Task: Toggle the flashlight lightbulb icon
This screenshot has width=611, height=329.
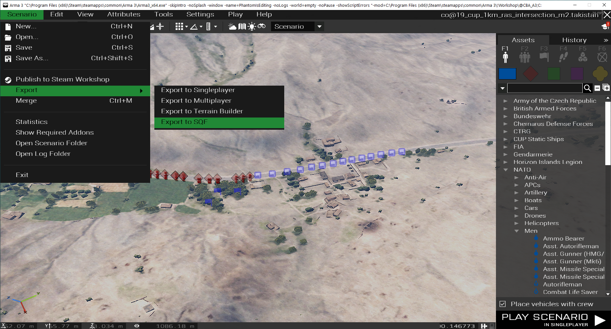Action: [252, 26]
